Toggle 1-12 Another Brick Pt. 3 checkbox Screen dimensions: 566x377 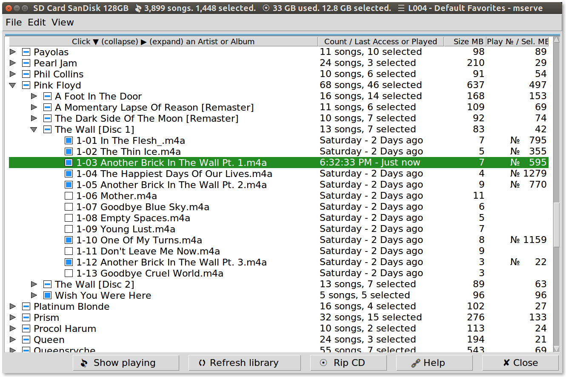[x=69, y=262]
